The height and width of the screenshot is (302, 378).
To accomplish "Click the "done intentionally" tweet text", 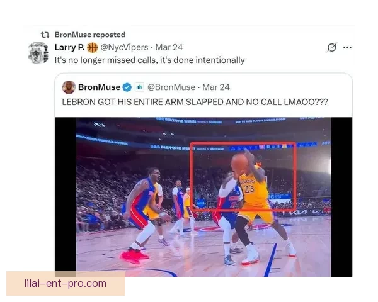I will (150, 60).
